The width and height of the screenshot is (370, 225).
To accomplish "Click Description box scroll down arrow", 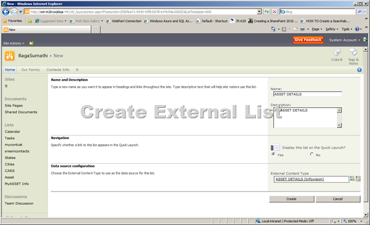I will coord(339,125).
